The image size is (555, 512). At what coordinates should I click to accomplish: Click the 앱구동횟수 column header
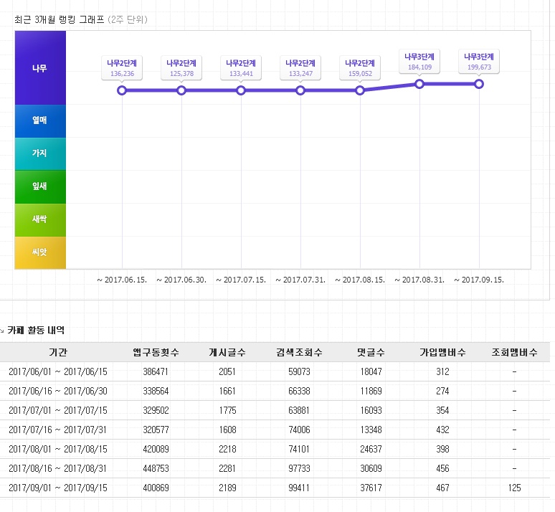(x=156, y=352)
